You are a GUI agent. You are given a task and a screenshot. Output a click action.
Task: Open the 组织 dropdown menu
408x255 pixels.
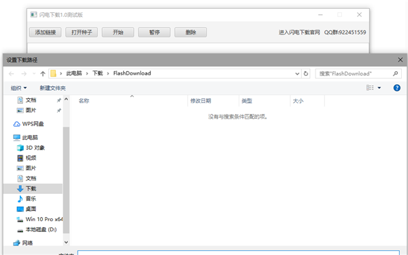pyautogui.click(x=19, y=88)
